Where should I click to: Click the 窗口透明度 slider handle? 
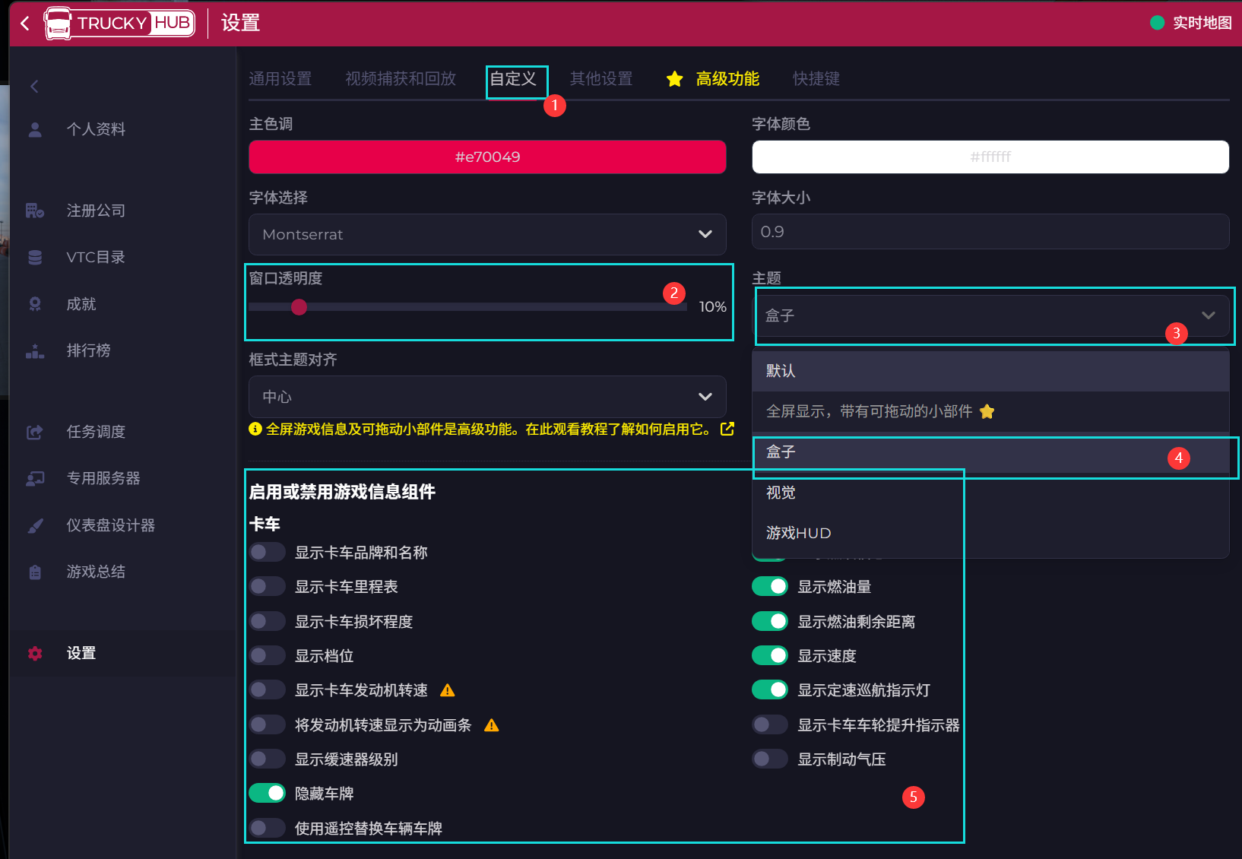(x=299, y=307)
